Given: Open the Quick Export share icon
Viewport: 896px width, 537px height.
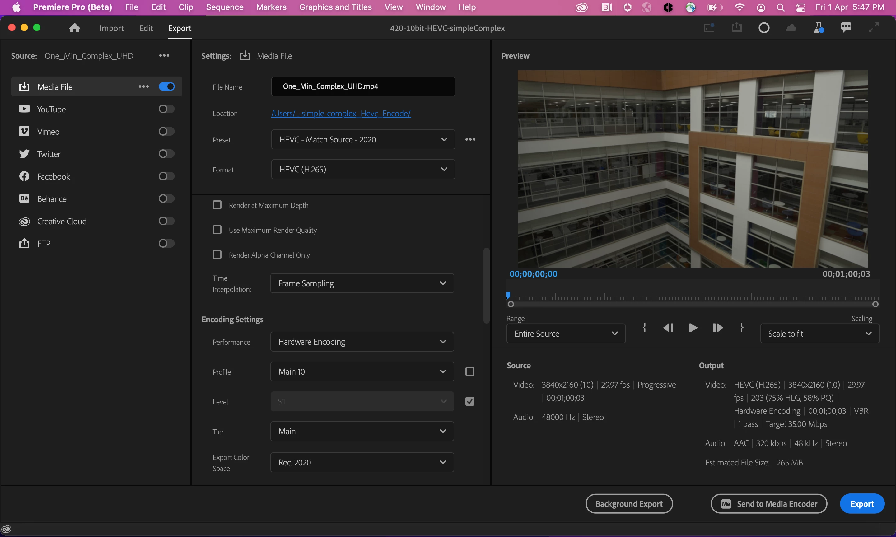Looking at the screenshot, I should tap(736, 28).
